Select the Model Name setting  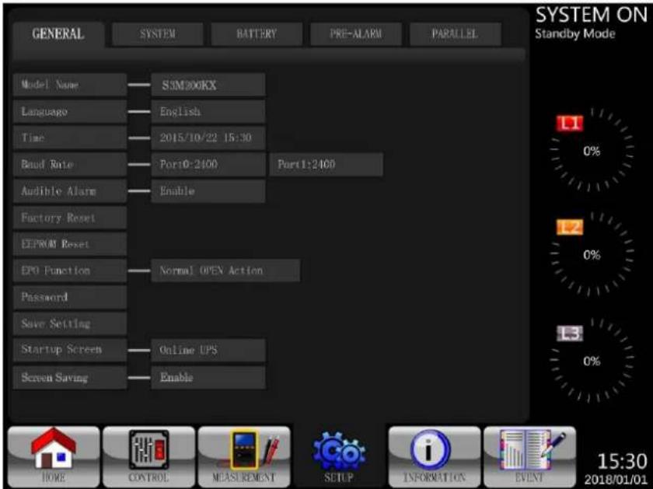(69, 85)
